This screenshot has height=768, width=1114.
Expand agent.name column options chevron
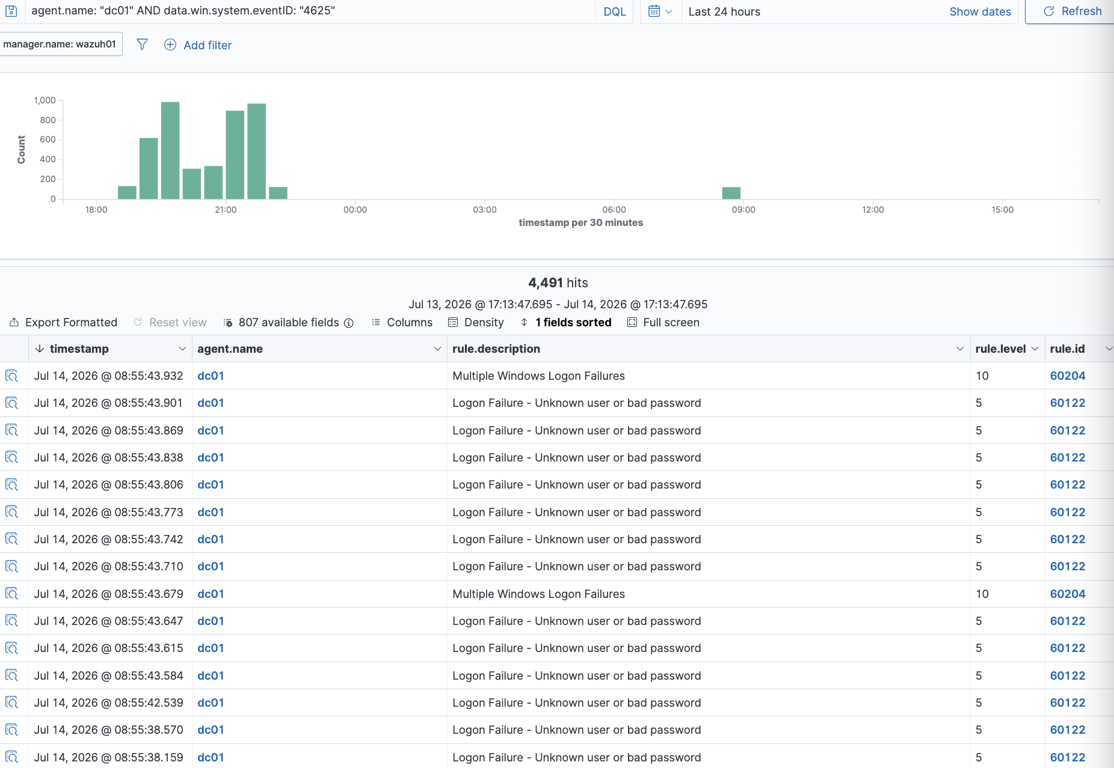[437, 349]
